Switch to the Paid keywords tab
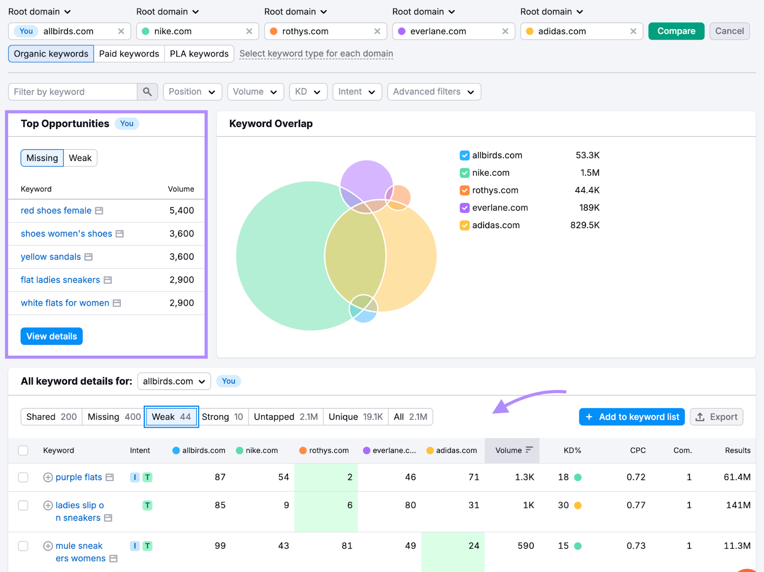Image resolution: width=764 pixels, height=572 pixels. tap(129, 53)
